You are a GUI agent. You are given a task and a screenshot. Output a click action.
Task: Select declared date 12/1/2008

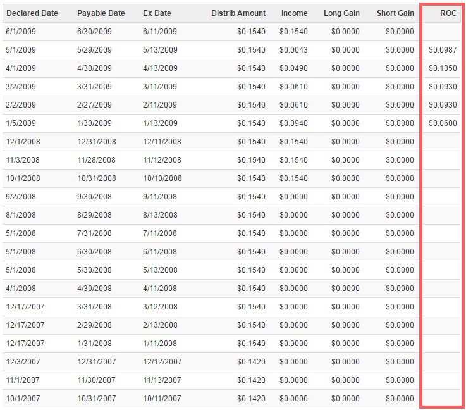23,142
